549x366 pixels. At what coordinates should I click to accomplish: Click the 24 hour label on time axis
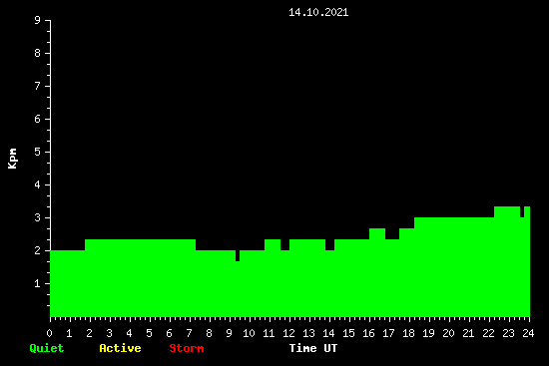click(x=528, y=333)
